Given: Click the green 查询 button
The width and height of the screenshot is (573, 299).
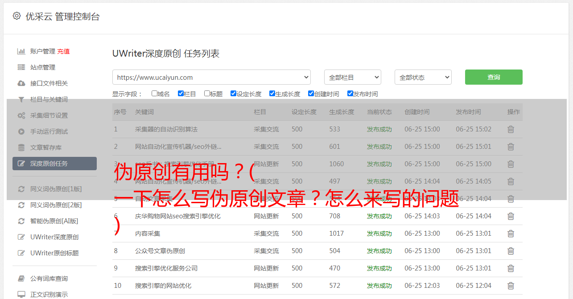Looking at the screenshot, I should pyautogui.click(x=494, y=77).
